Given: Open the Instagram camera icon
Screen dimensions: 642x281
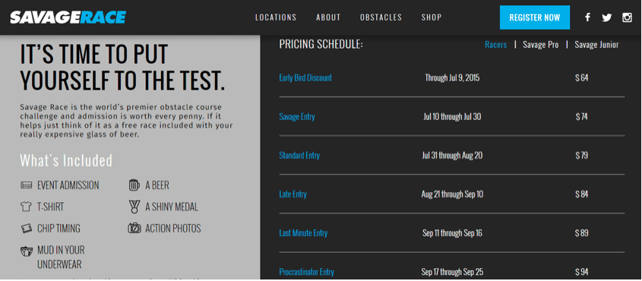Looking at the screenshot, I should (x=627, y=17).
